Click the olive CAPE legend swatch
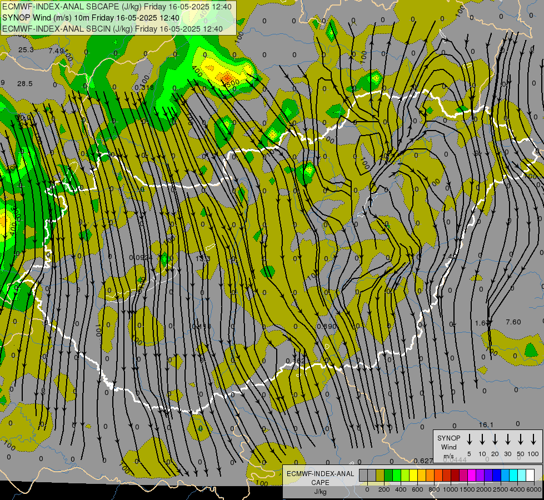This screenshot has height=500, width=544. 380,475
